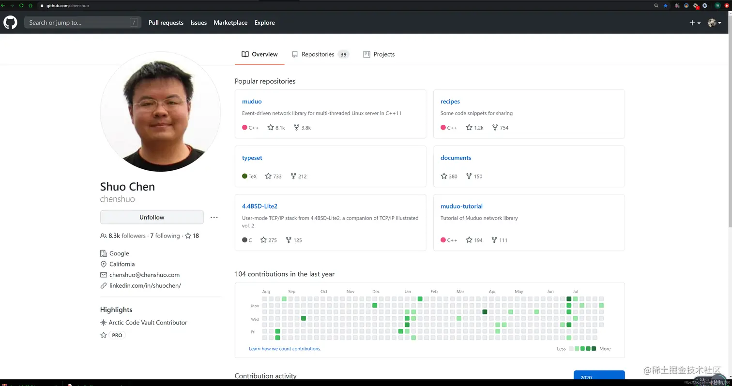Screen dimensions: 732x386
Task: Go to Marketplace in the header
Action: coord(230,23)
